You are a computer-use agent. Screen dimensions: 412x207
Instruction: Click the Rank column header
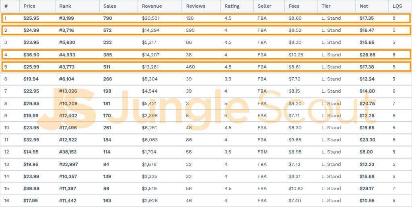pos(65,6)
